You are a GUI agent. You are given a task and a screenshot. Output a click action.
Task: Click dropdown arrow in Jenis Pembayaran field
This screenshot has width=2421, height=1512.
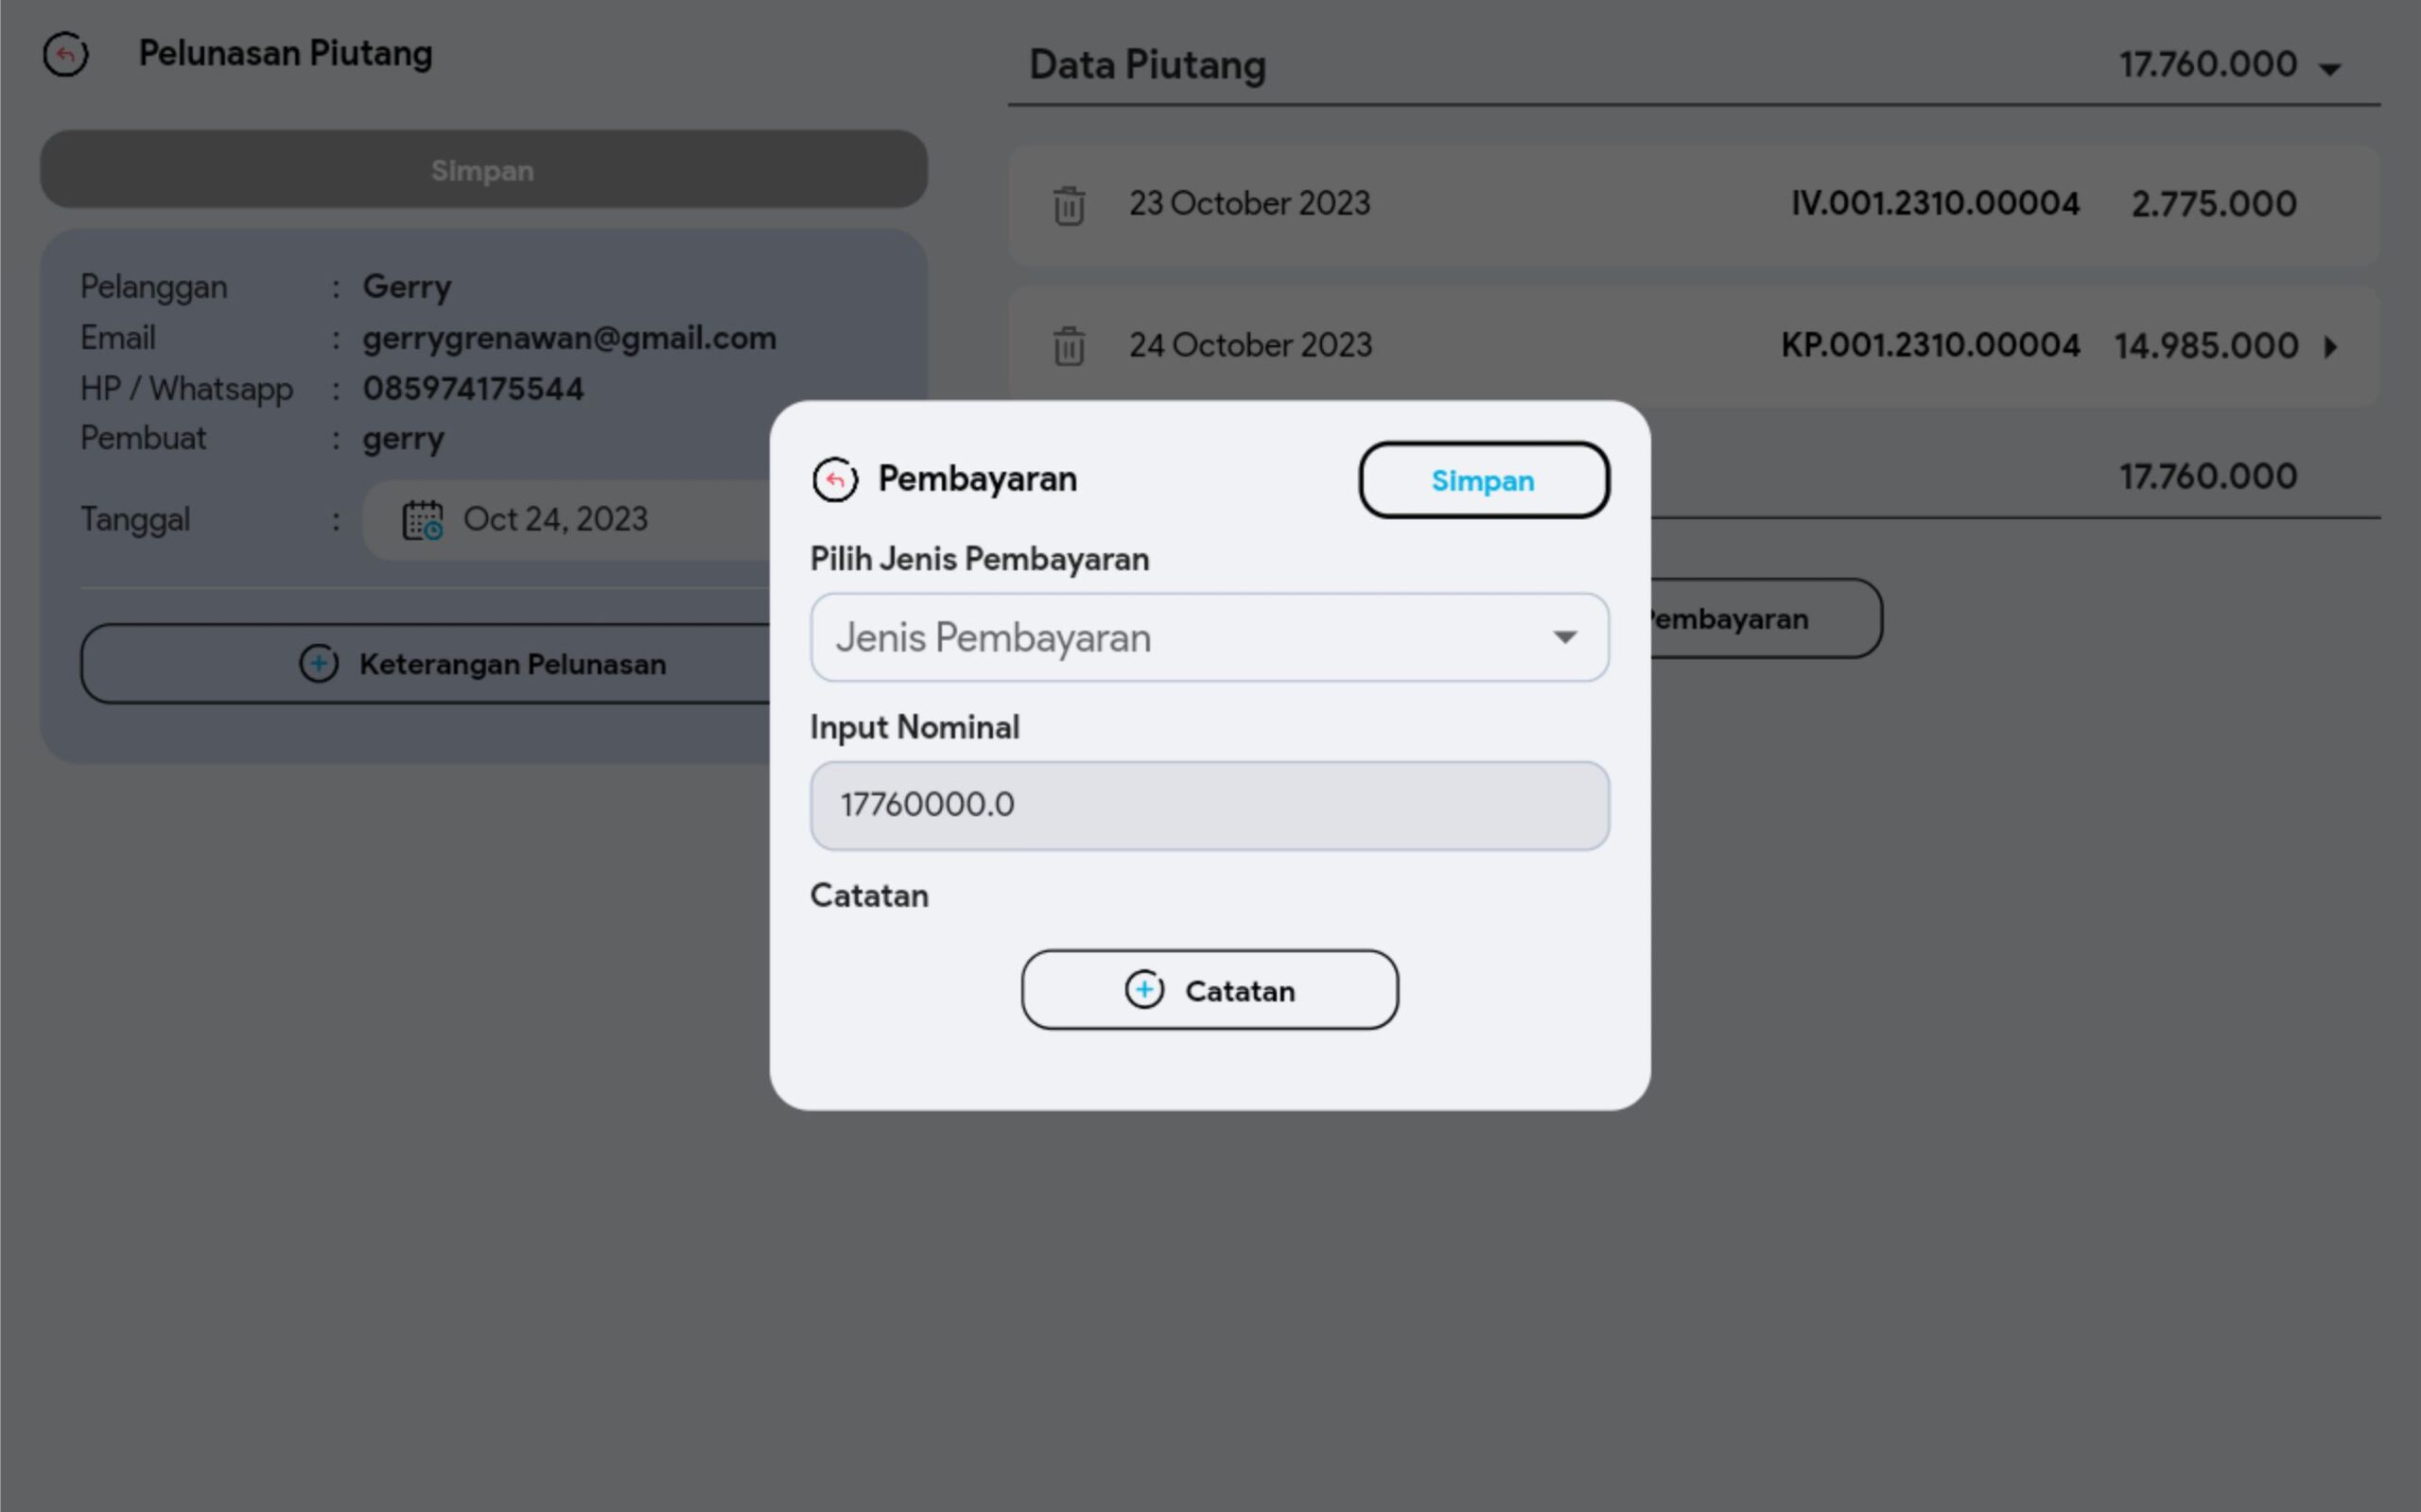pos(1564,638)
